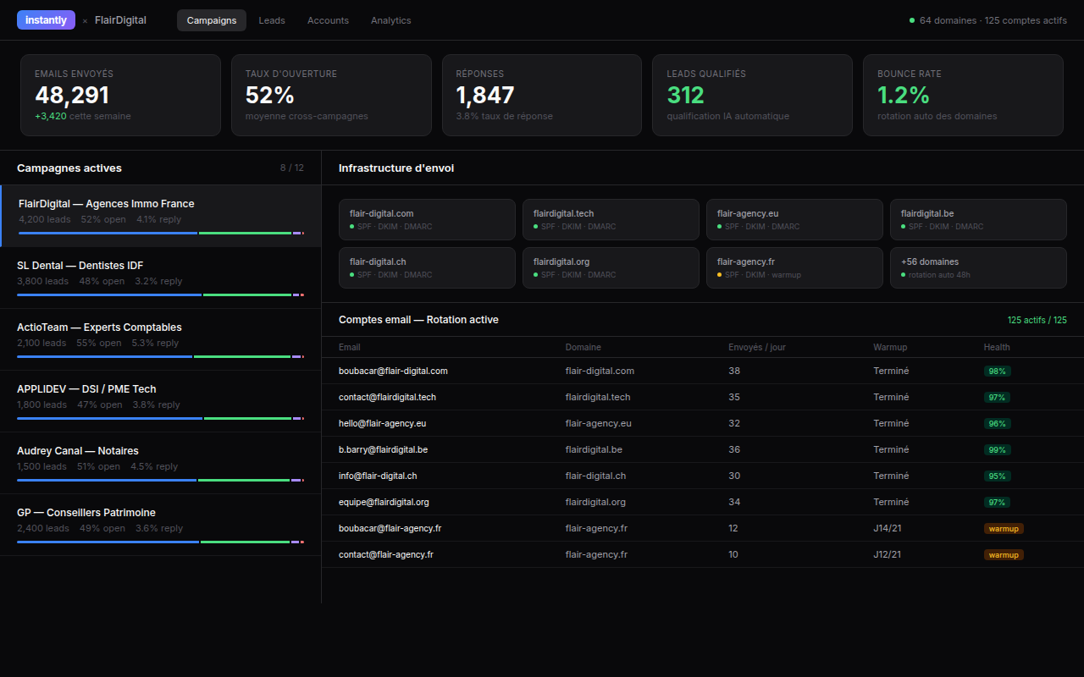Image resolution: width=1084 pixels, height=677 pixels.
Task: Switch to the Leads tab
Action: 272,20
